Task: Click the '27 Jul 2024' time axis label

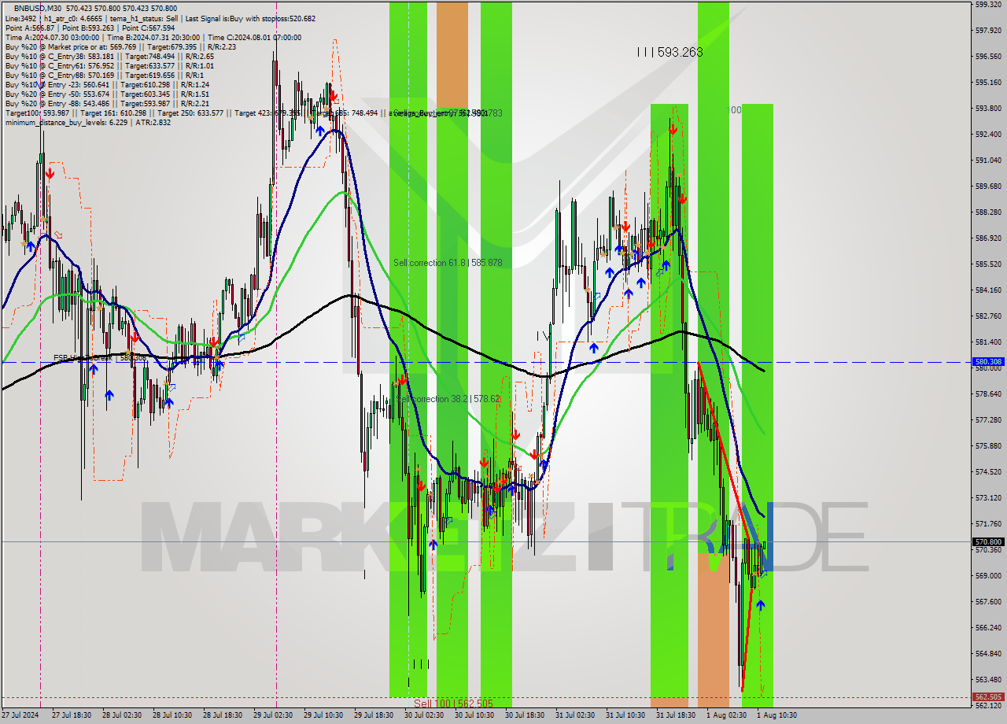Action: (20, 715)
